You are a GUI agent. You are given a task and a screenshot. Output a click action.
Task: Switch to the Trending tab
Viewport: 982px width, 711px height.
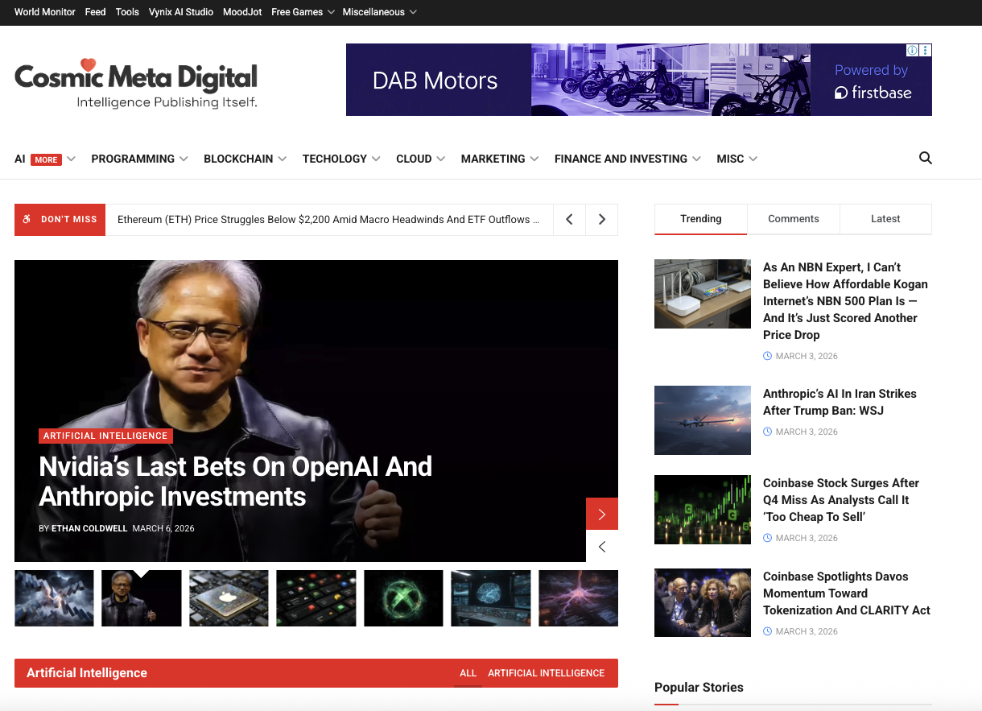pyautogui.click(x=701, y=219)
